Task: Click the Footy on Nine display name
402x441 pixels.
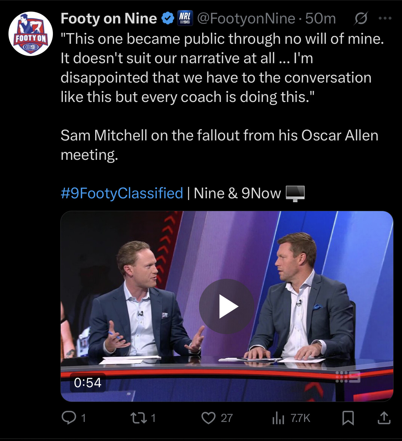Action: pos(109,18)
